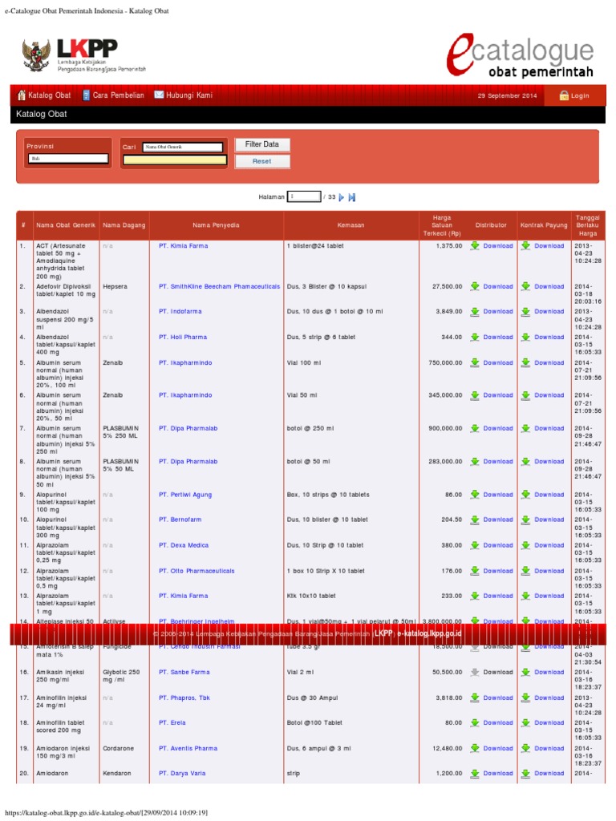Click Distributor download icon for Zenalb Vial 100 ml row
This screenshot has height=821, width=616.
coord(475,362)
